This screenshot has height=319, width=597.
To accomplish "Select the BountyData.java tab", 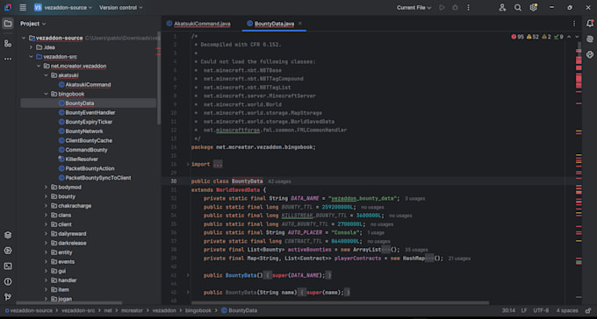I will [270, 24].
